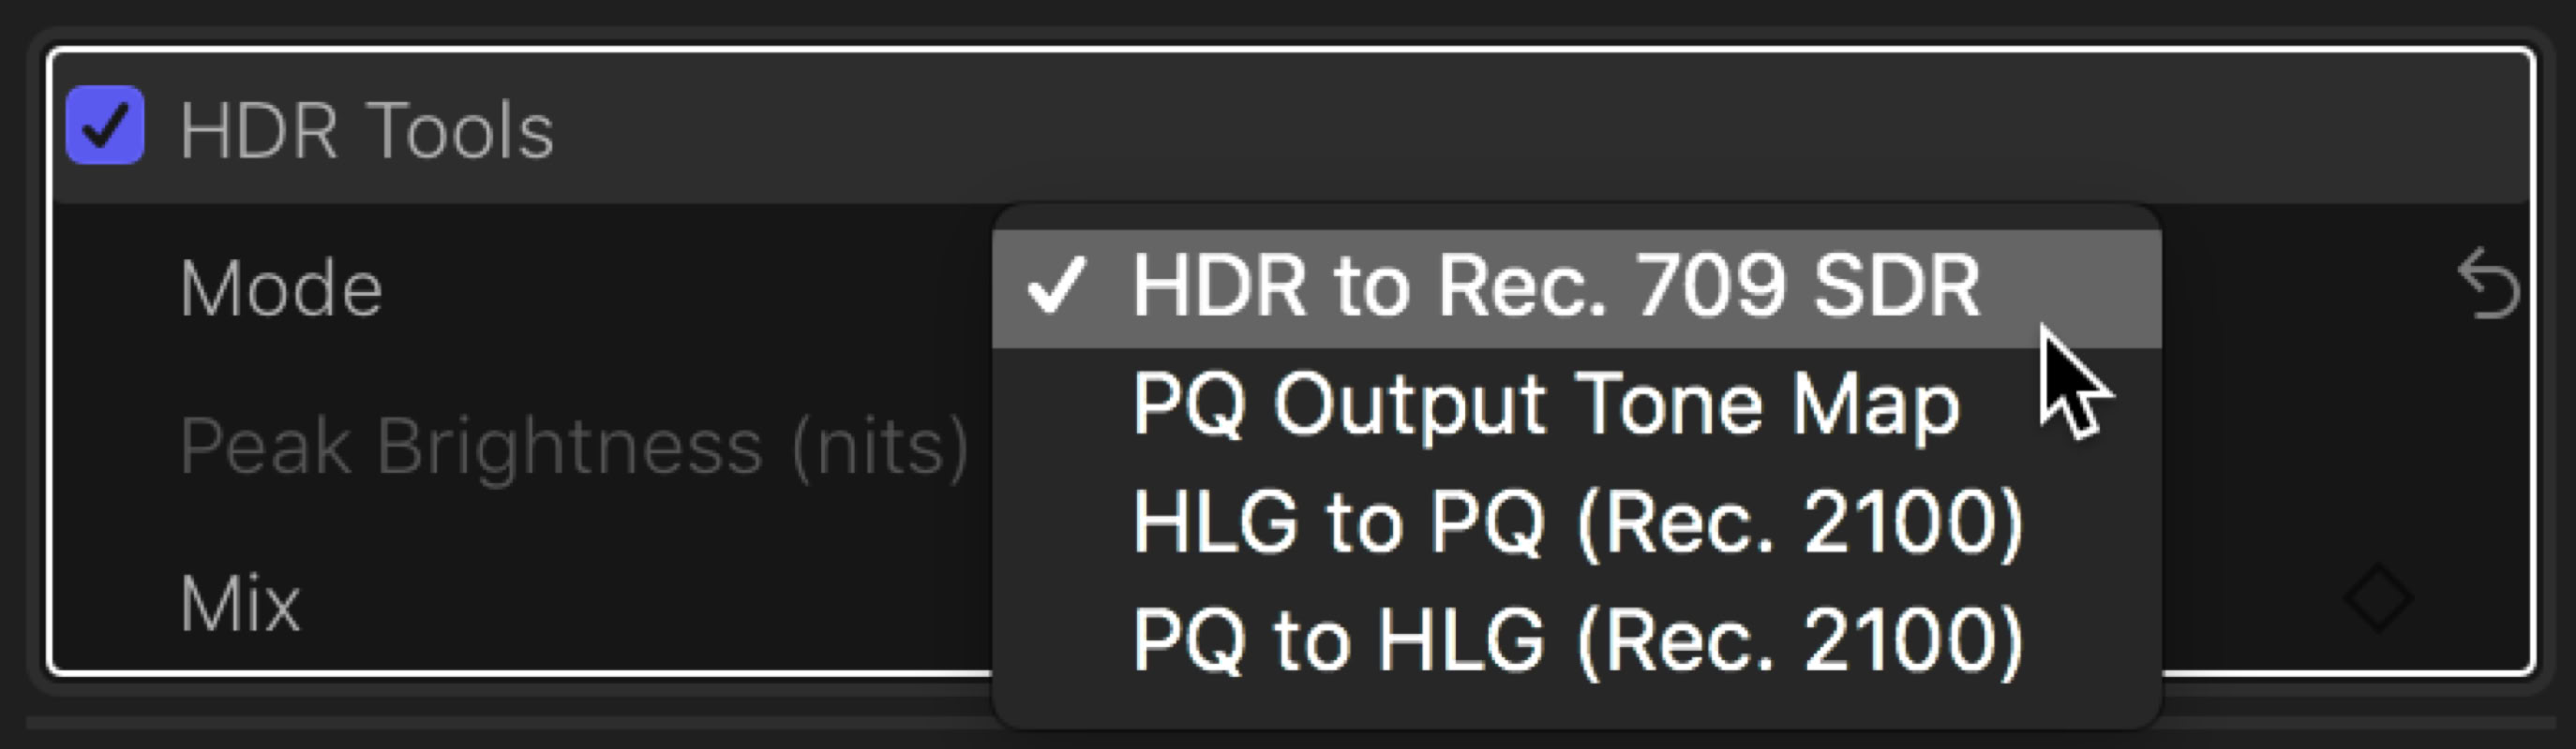Click the Mode parameter label
The image size is (2576, 749).
click(x=281, y=289)
